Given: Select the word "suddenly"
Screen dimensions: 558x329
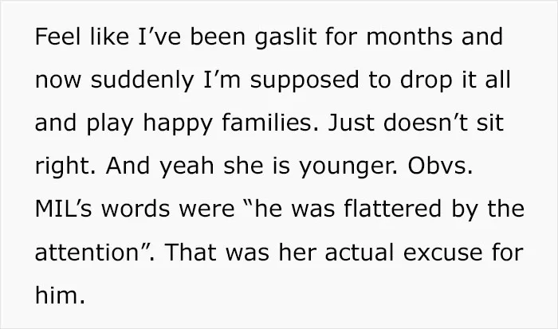Looking at the screenshot, I should 142,80.
